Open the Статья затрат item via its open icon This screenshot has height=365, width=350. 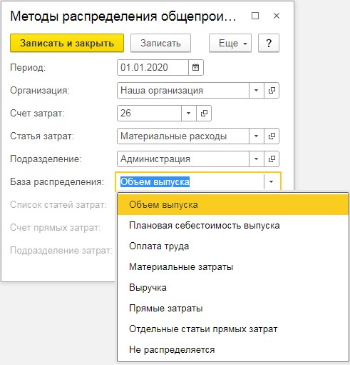(x=272, y=136)
